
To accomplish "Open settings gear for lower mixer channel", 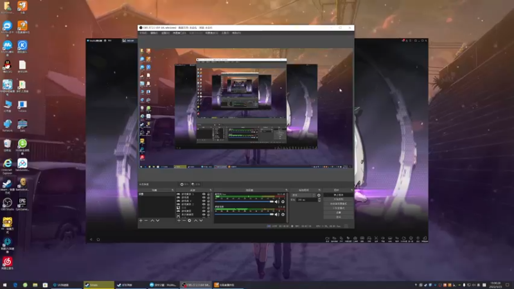I will (x=283, y=215).
